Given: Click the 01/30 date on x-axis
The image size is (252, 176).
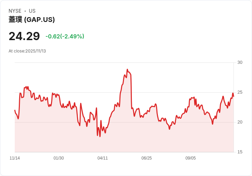Looking at the screenshot, I should pyautogui.click(x=59, y=158).
